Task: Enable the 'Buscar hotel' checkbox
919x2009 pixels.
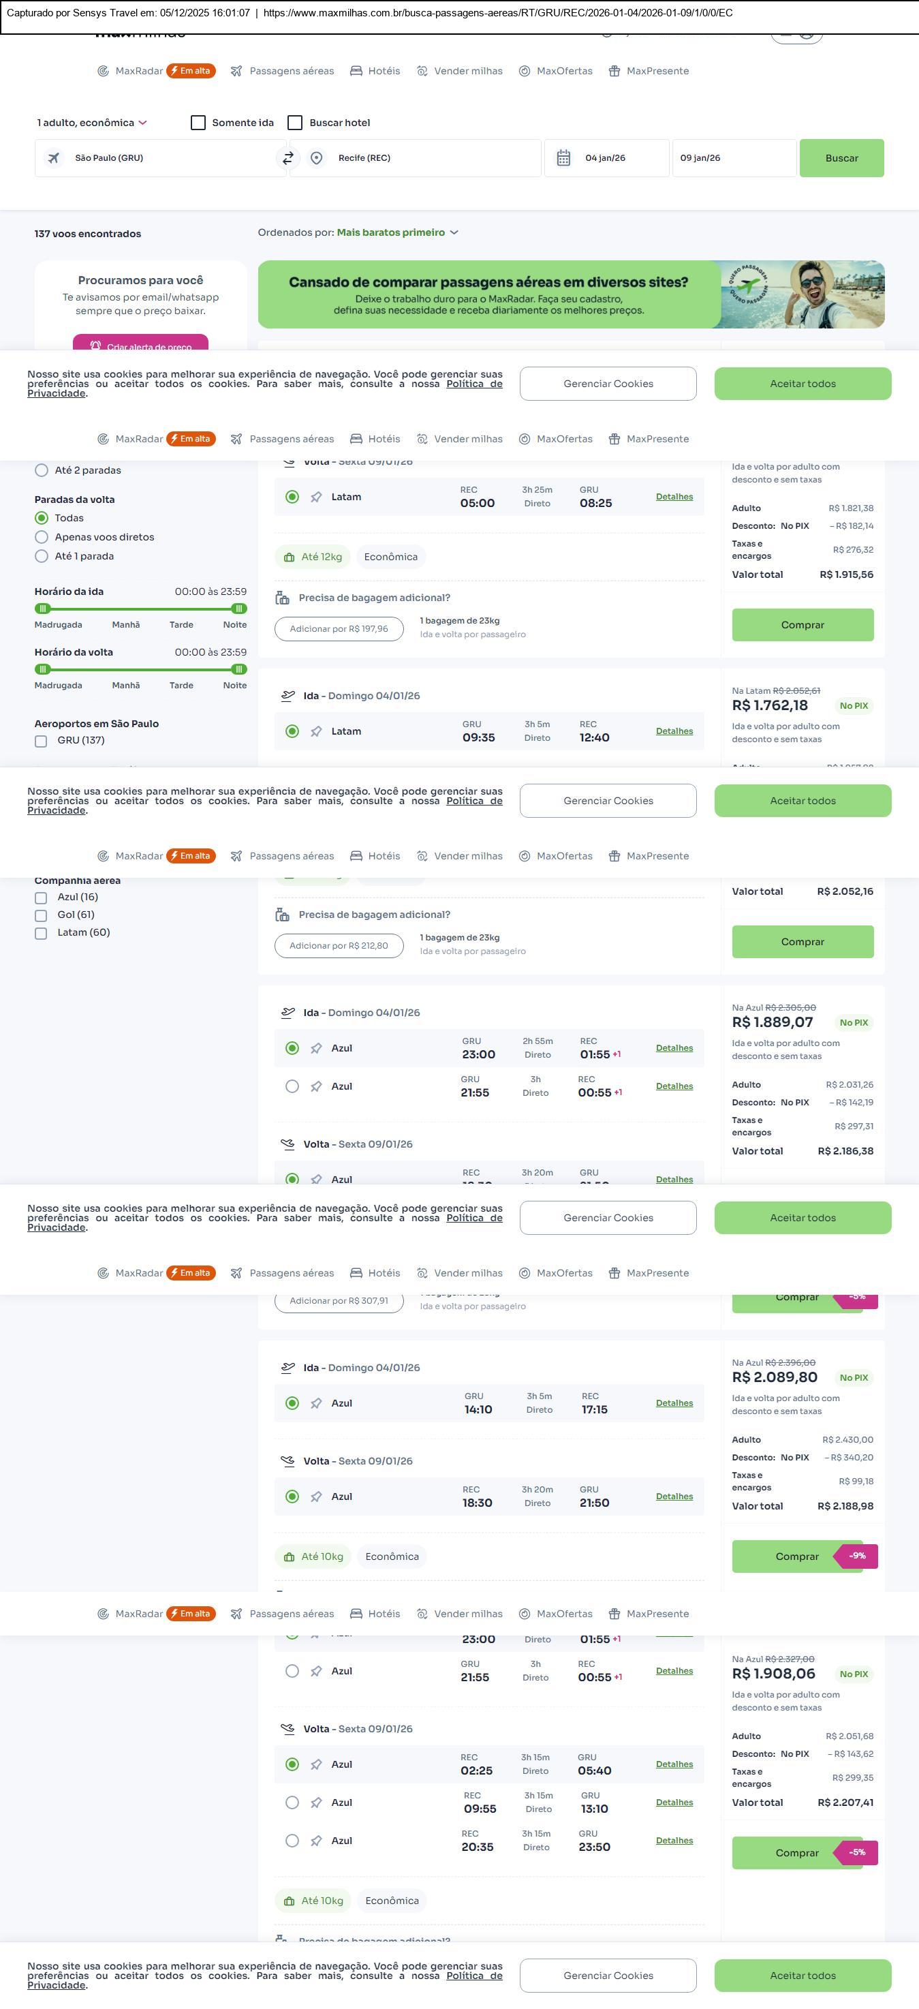Action: point(295,123)
